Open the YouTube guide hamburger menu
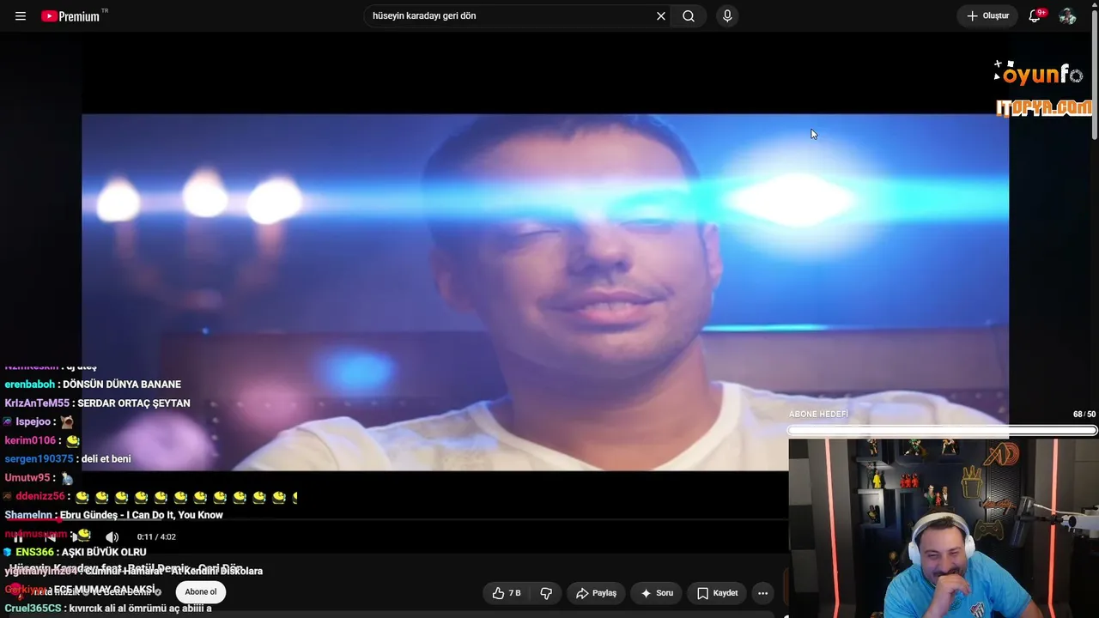 (21, 16)
